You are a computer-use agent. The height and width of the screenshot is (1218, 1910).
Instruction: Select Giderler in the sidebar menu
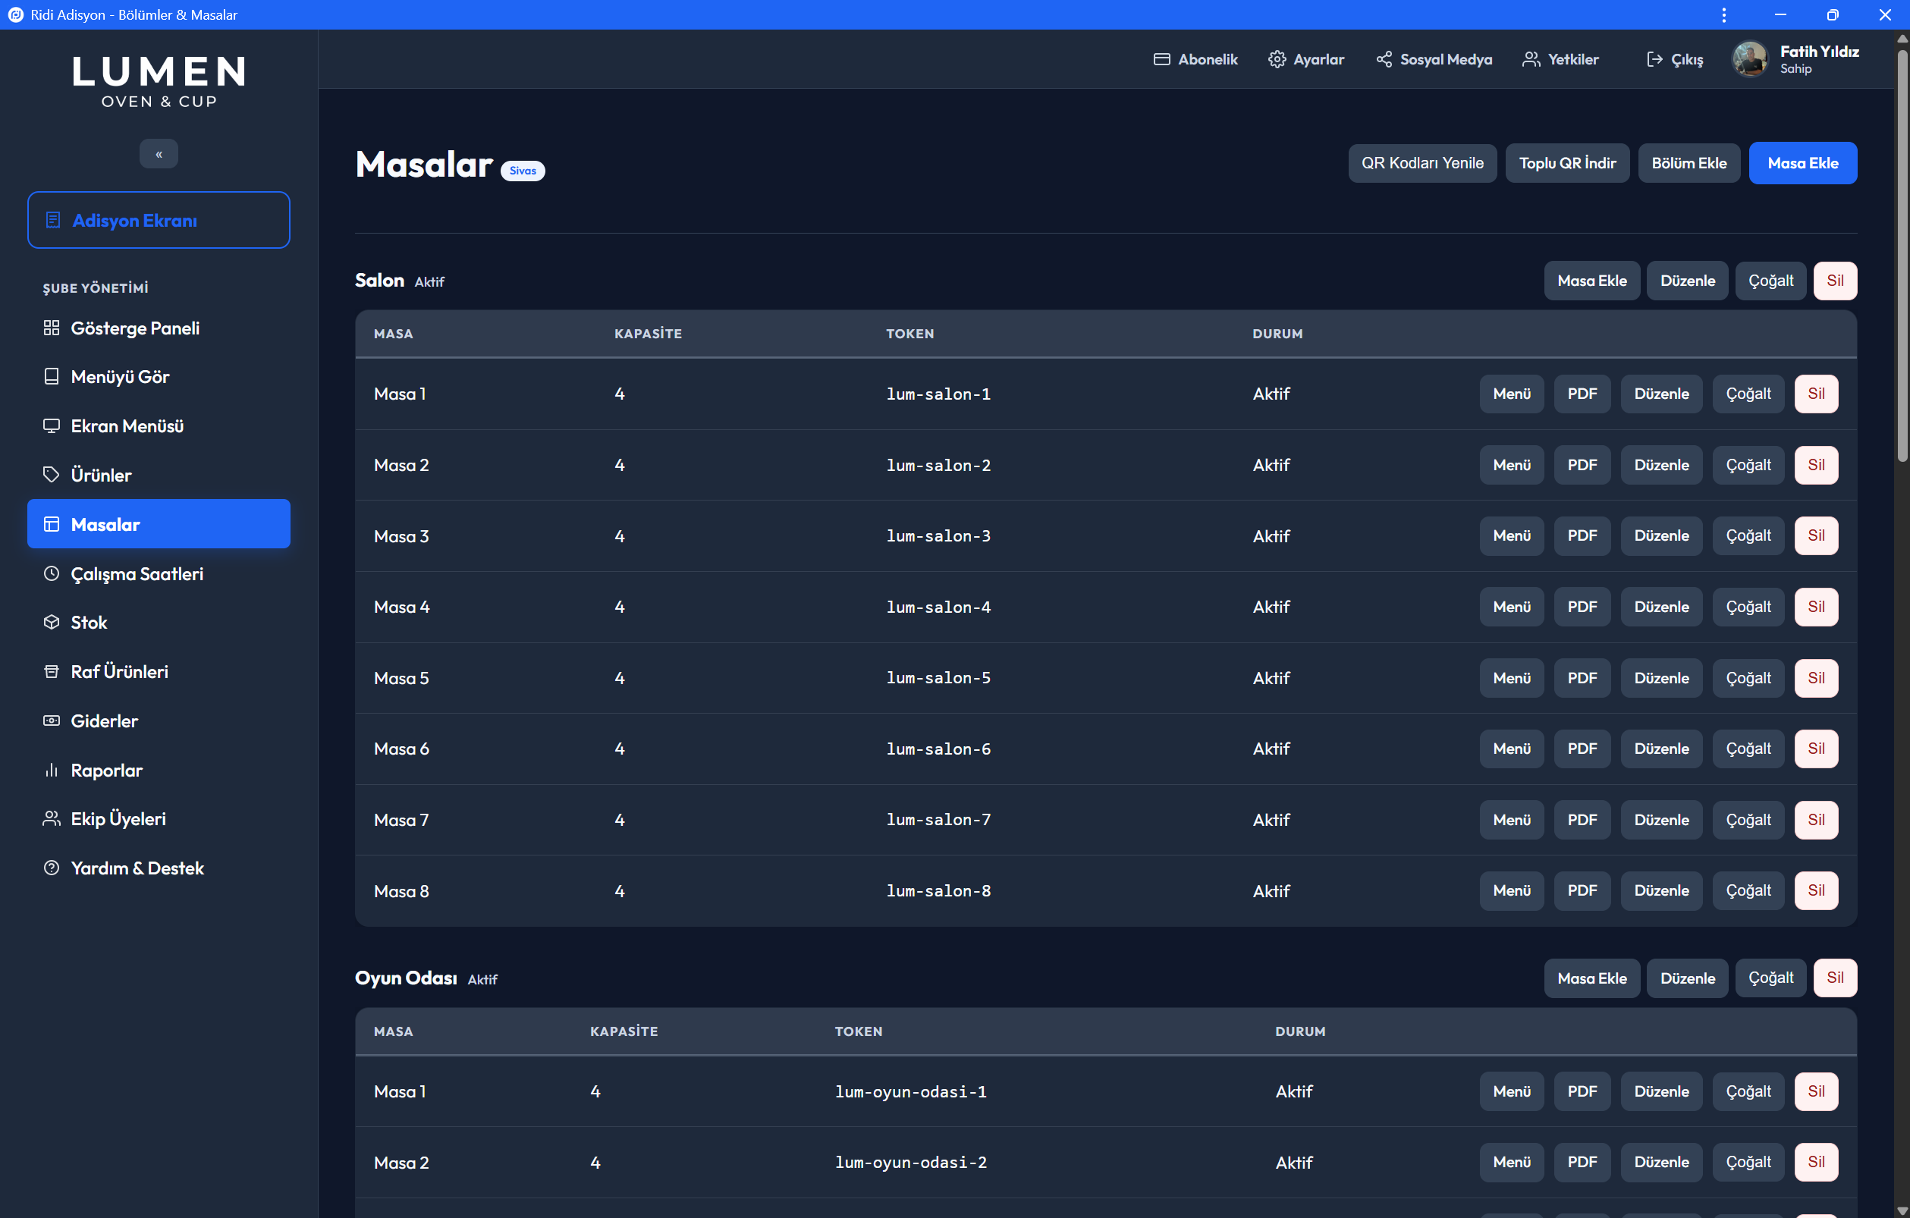tap(159, 720)
